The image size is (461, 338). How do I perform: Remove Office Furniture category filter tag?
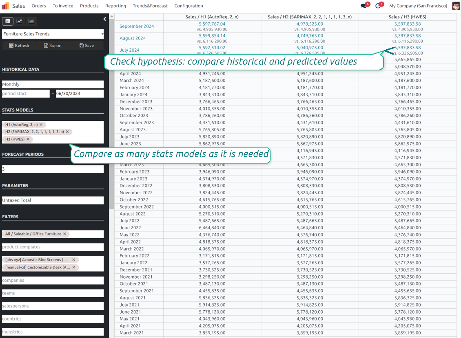[x=65, y=234]
